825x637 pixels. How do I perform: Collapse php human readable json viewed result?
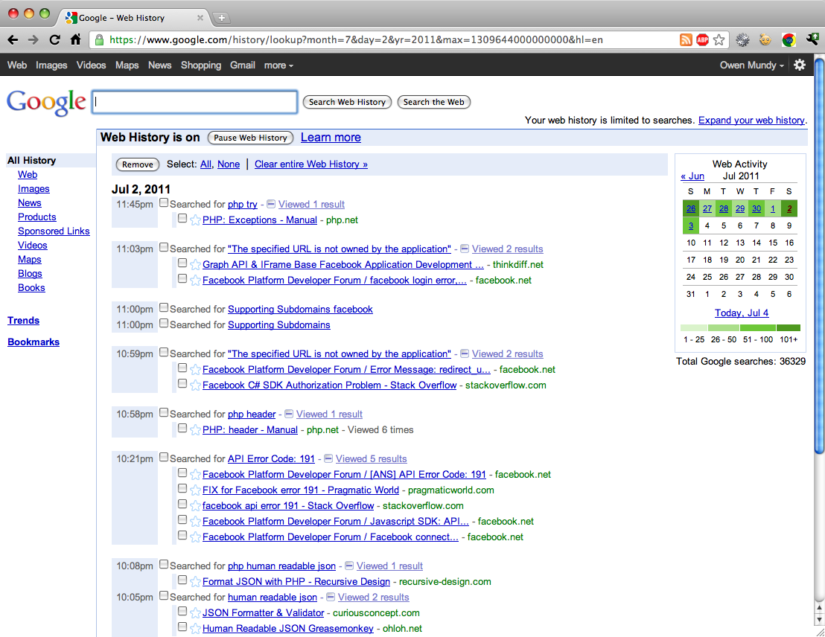click(349, 566)
